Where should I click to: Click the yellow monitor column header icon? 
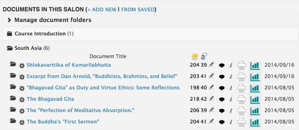point(195,56)
